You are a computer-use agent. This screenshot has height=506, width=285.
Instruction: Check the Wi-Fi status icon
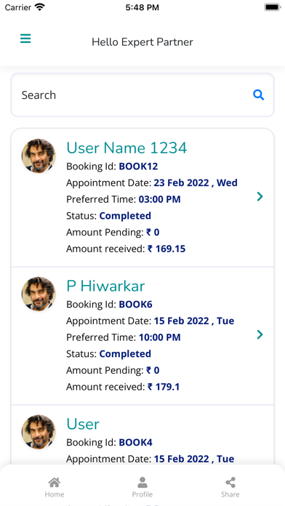(40, 7)
